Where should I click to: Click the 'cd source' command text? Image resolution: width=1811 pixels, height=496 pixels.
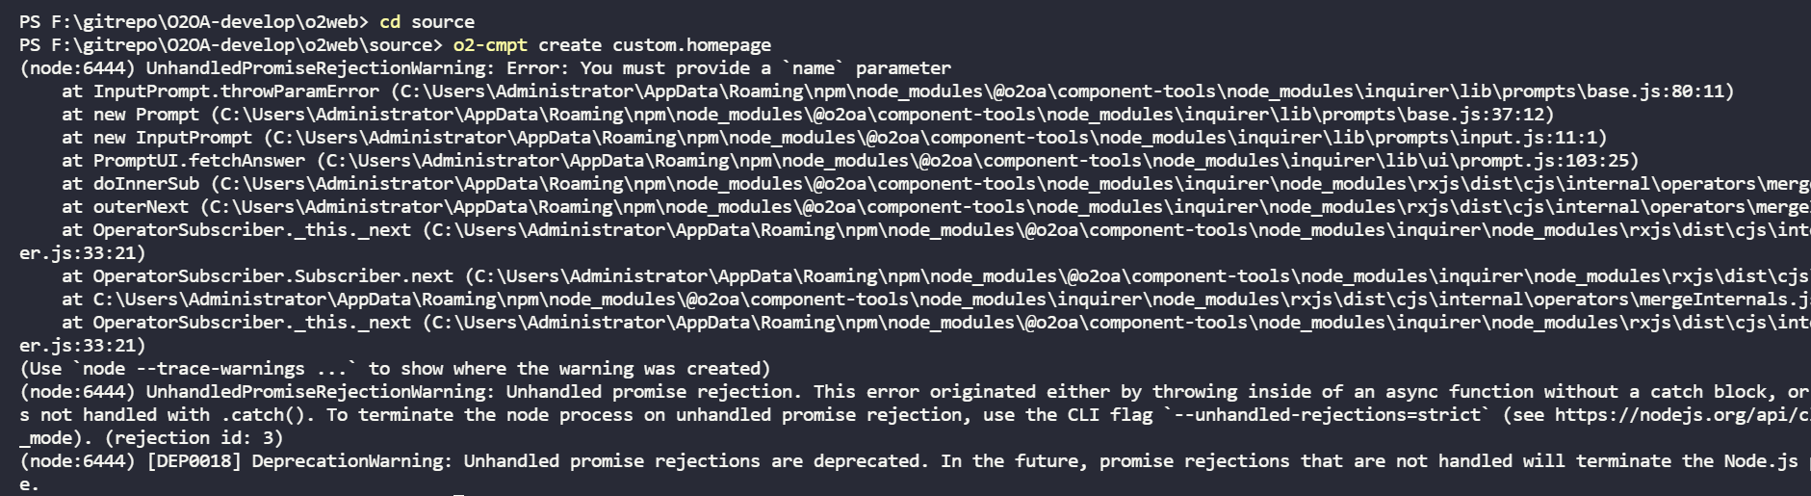(x=427, y=21)
